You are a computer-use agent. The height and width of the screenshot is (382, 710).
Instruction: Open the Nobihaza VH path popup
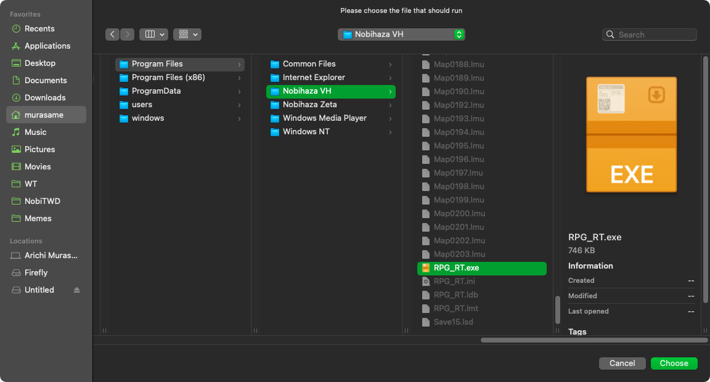click(x=401, y=35)
